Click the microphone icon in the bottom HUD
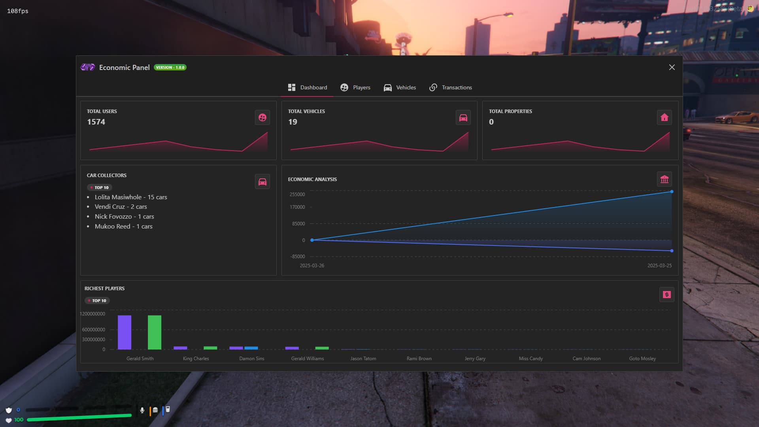 tap(142, 410)
